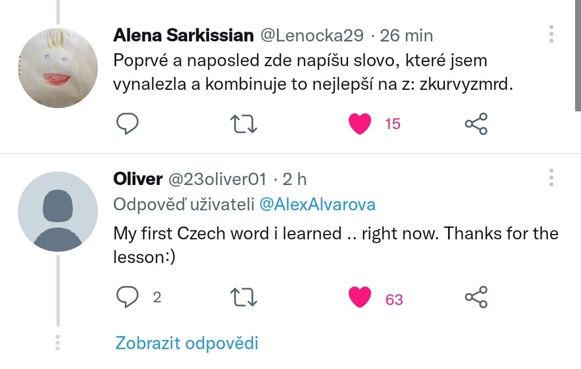Visit the @Lenocka29 handle
The image size is (581, 369).
(312, 36)
